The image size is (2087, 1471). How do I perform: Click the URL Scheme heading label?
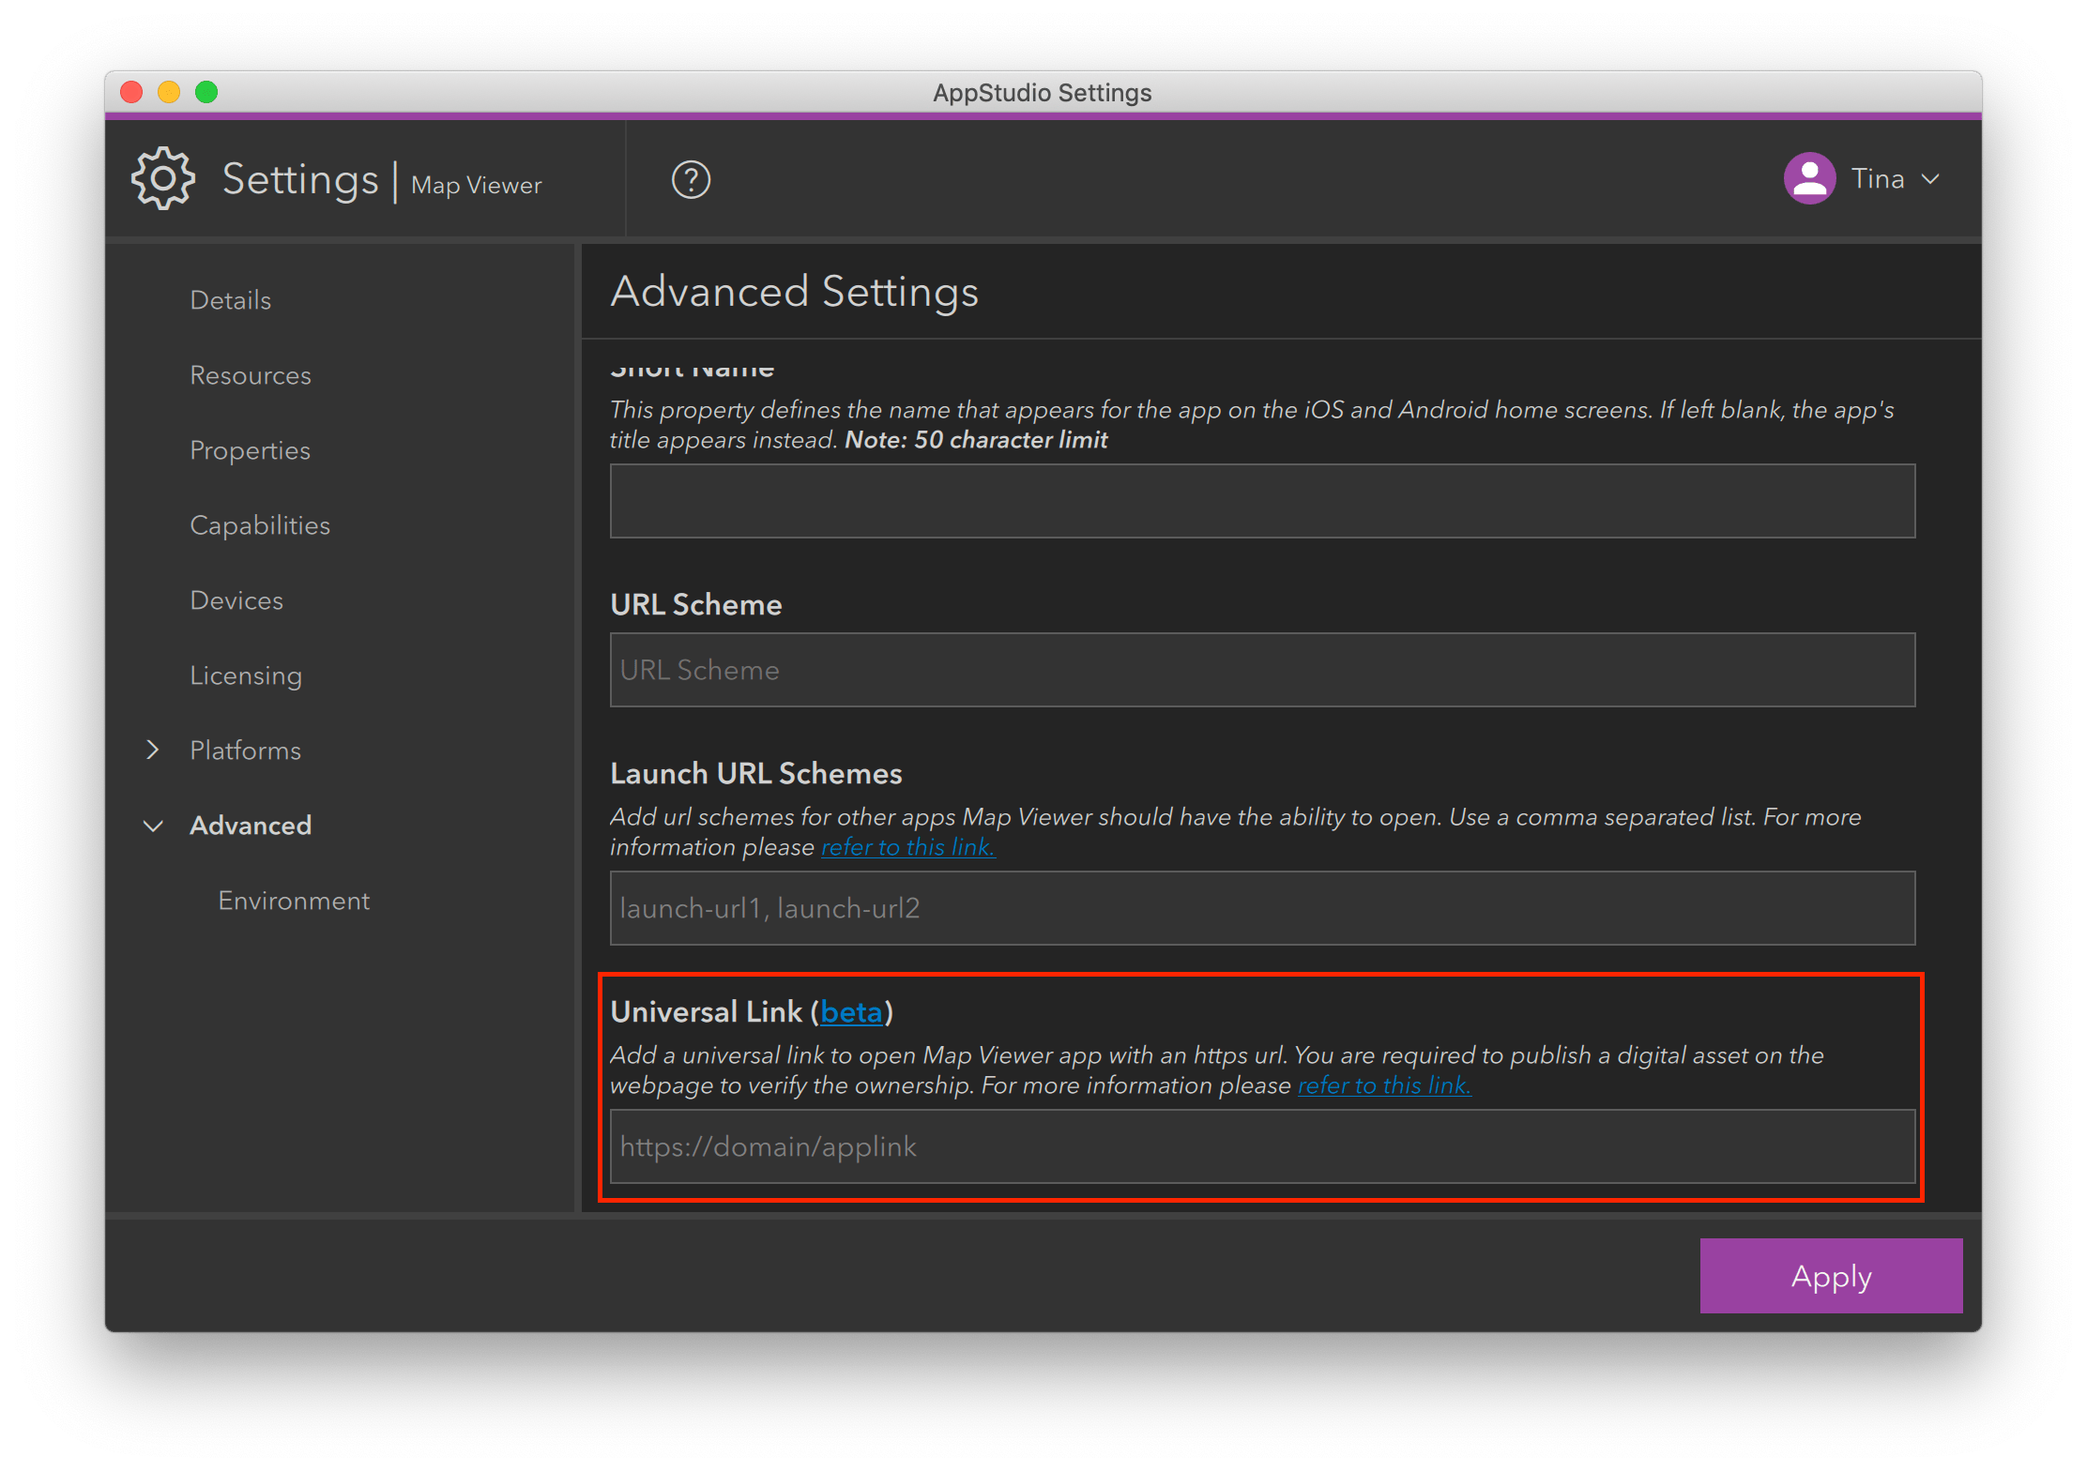coord(695,604)
